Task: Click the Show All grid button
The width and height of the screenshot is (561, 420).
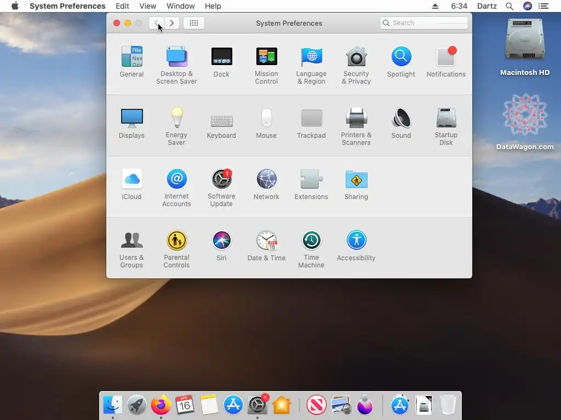Action: point(193,23)
